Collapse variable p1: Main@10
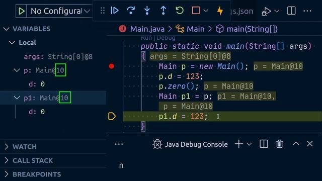The image size is (322, 181). 17,98
